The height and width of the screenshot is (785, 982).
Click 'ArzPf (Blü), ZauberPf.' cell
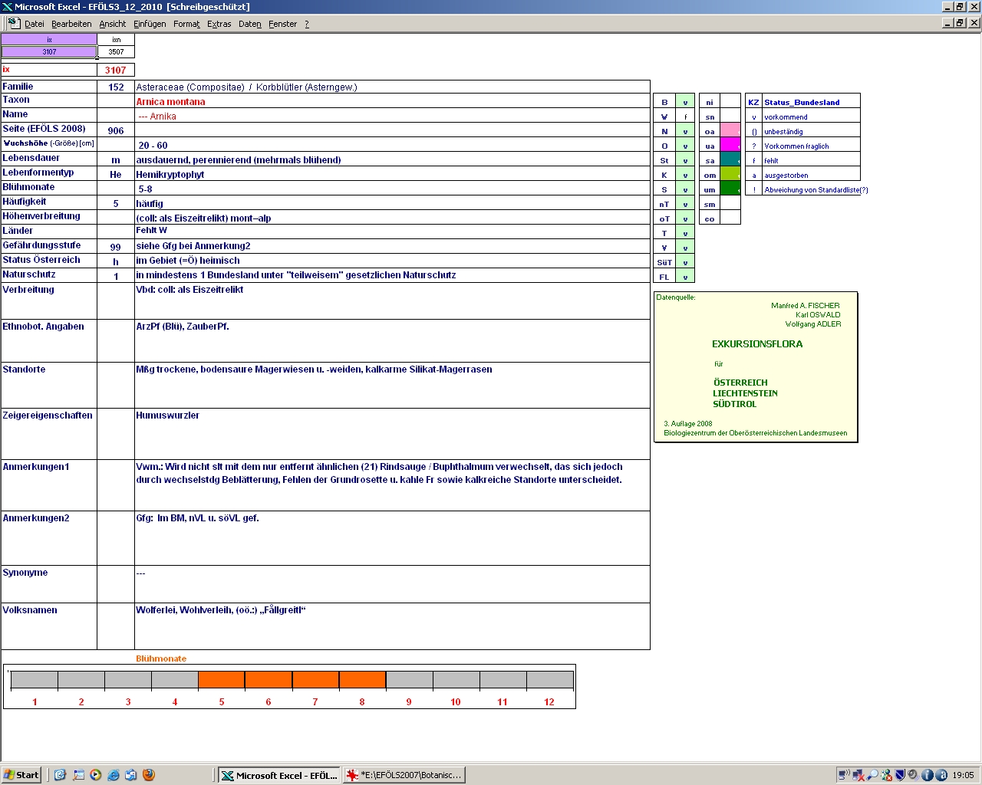[392, 340]
